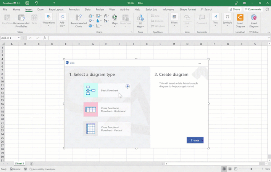Click the Create button

click(x=195, y=140)
